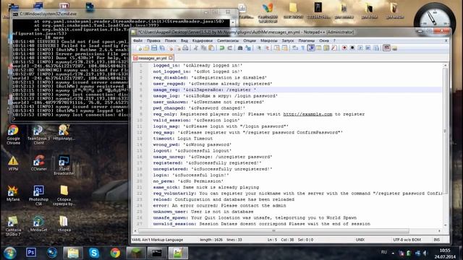Open Skype from the taskbar

94,253
